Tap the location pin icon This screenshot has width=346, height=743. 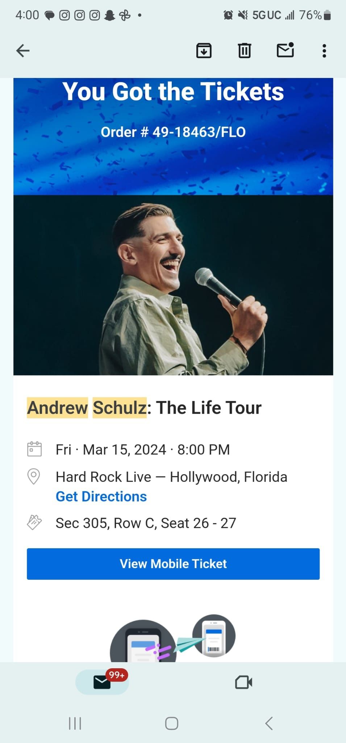coord(34,476)
